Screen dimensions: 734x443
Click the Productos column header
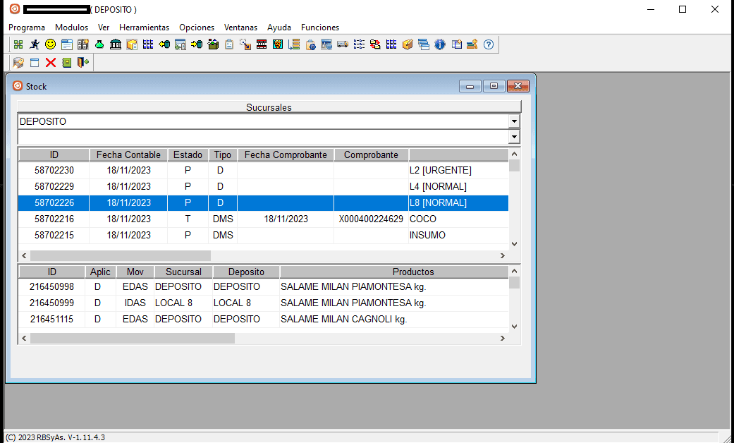point(394,272)
